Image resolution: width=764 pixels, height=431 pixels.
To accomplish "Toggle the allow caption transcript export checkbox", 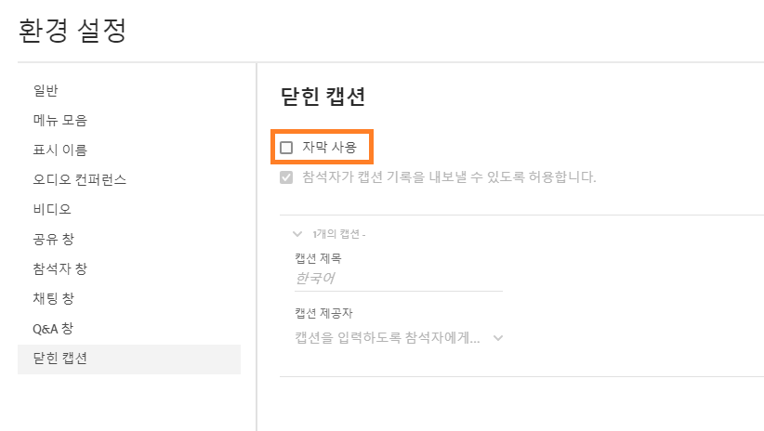I will coord(286,176).
